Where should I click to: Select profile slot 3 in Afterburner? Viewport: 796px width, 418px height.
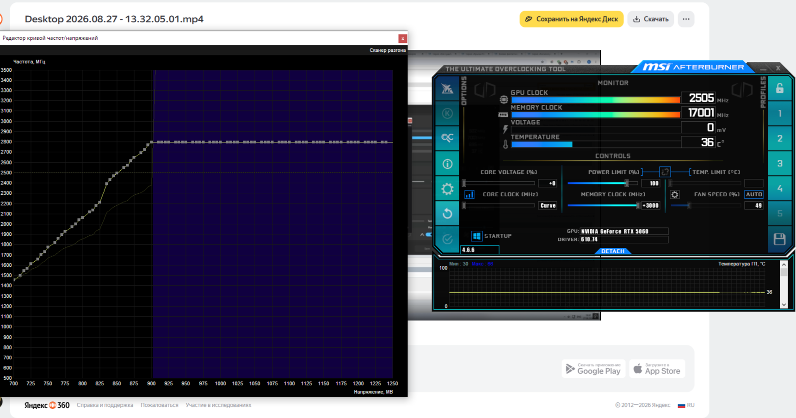tap(780, 163)
